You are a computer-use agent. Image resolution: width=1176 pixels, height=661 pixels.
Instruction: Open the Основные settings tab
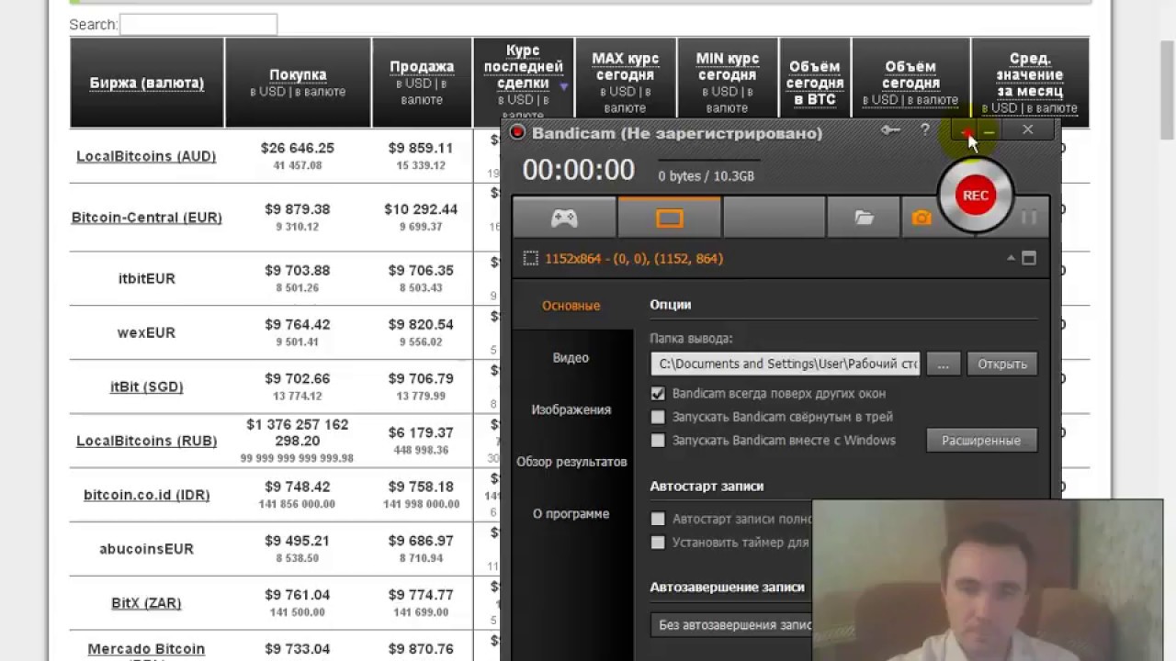[571, 306]
